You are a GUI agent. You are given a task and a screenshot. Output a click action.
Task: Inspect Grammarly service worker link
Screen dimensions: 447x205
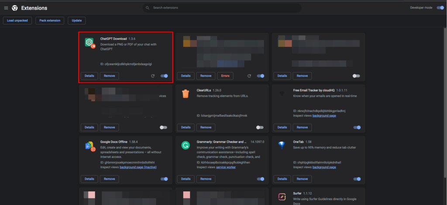pos(226,167)
